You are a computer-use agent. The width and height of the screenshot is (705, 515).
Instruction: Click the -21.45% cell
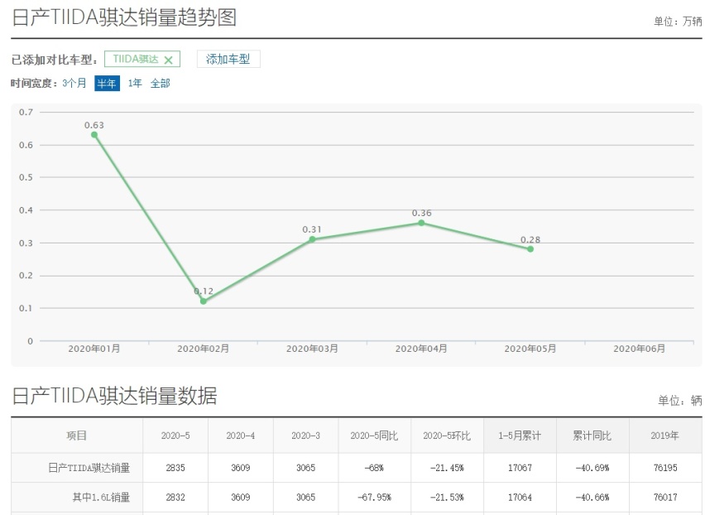[x=447, y=468]
